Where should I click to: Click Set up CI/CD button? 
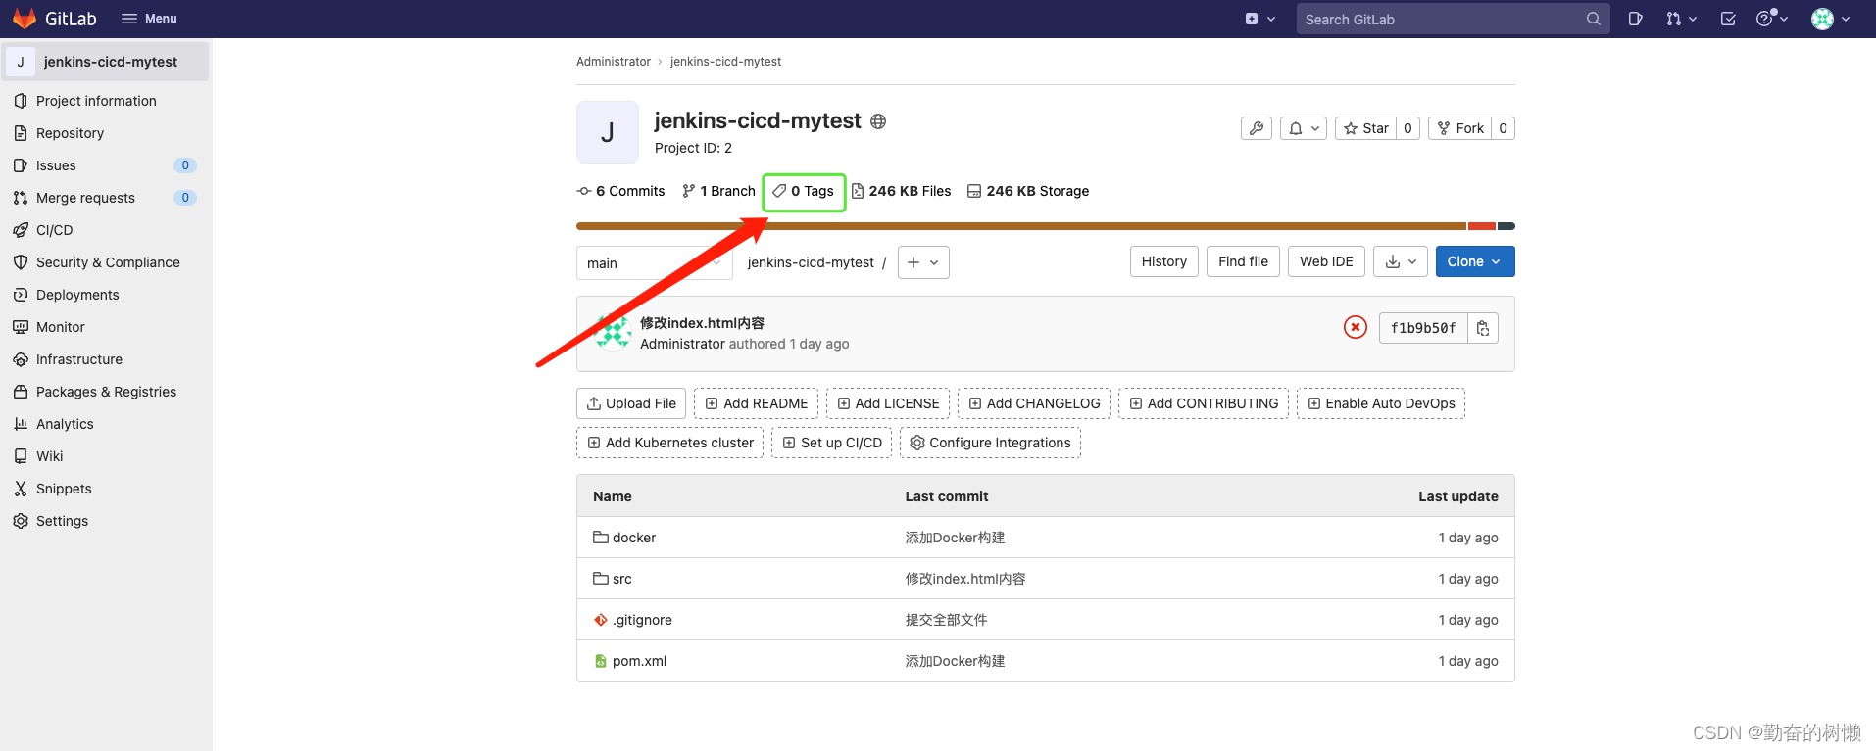[x=832, y=443]
